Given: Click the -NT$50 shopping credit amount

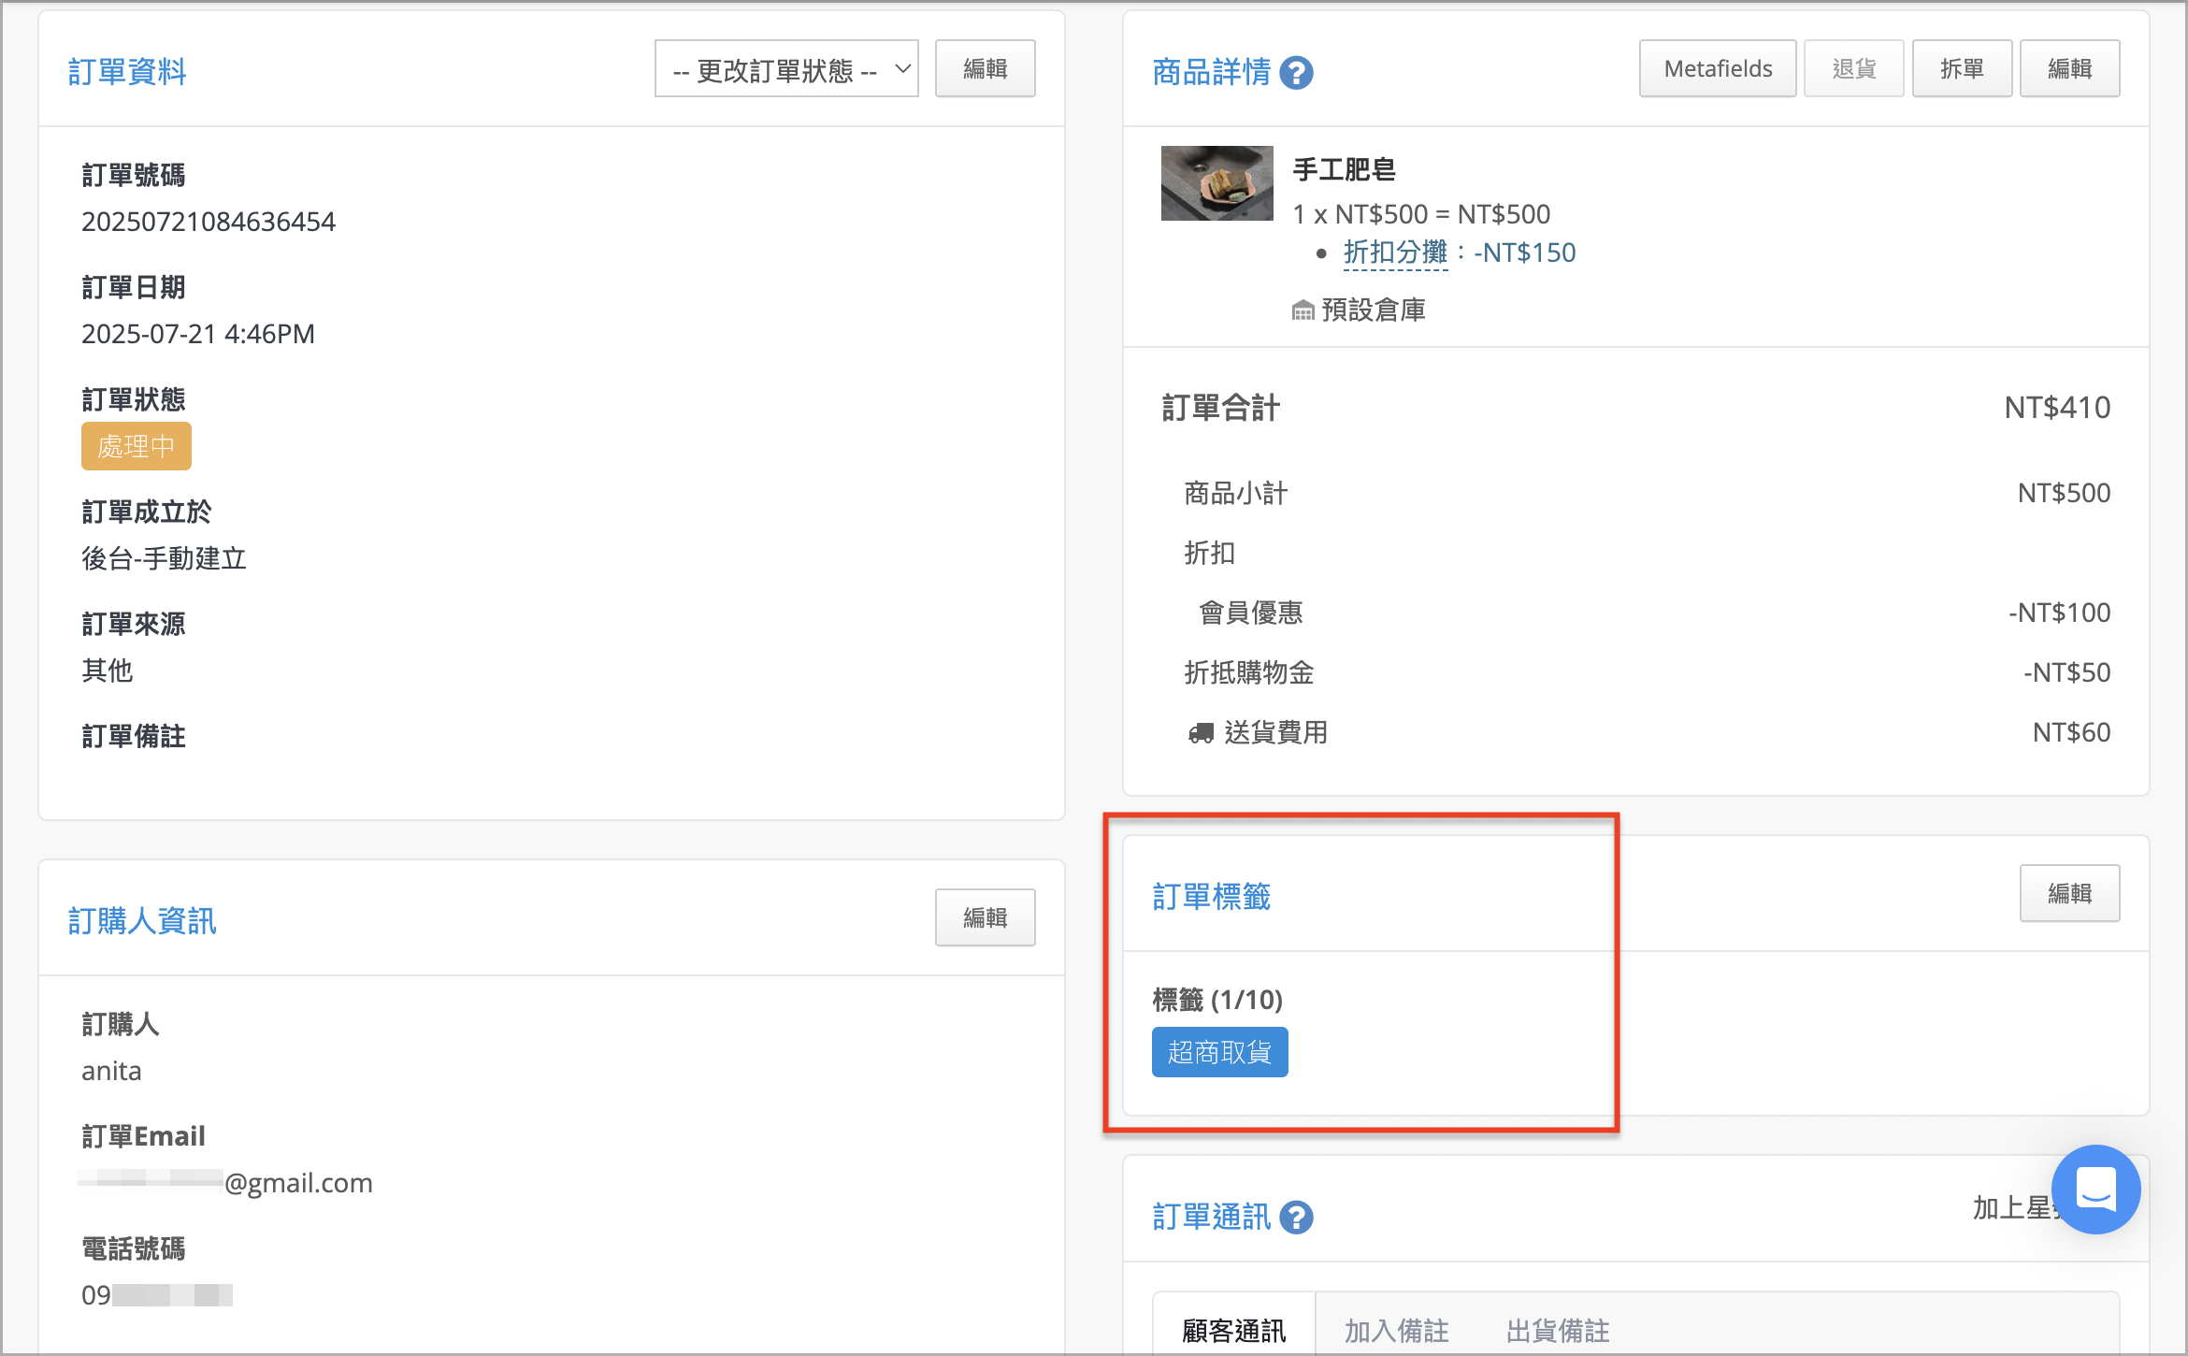Looking at the screenshot, I should click(x=2067, y=672).
